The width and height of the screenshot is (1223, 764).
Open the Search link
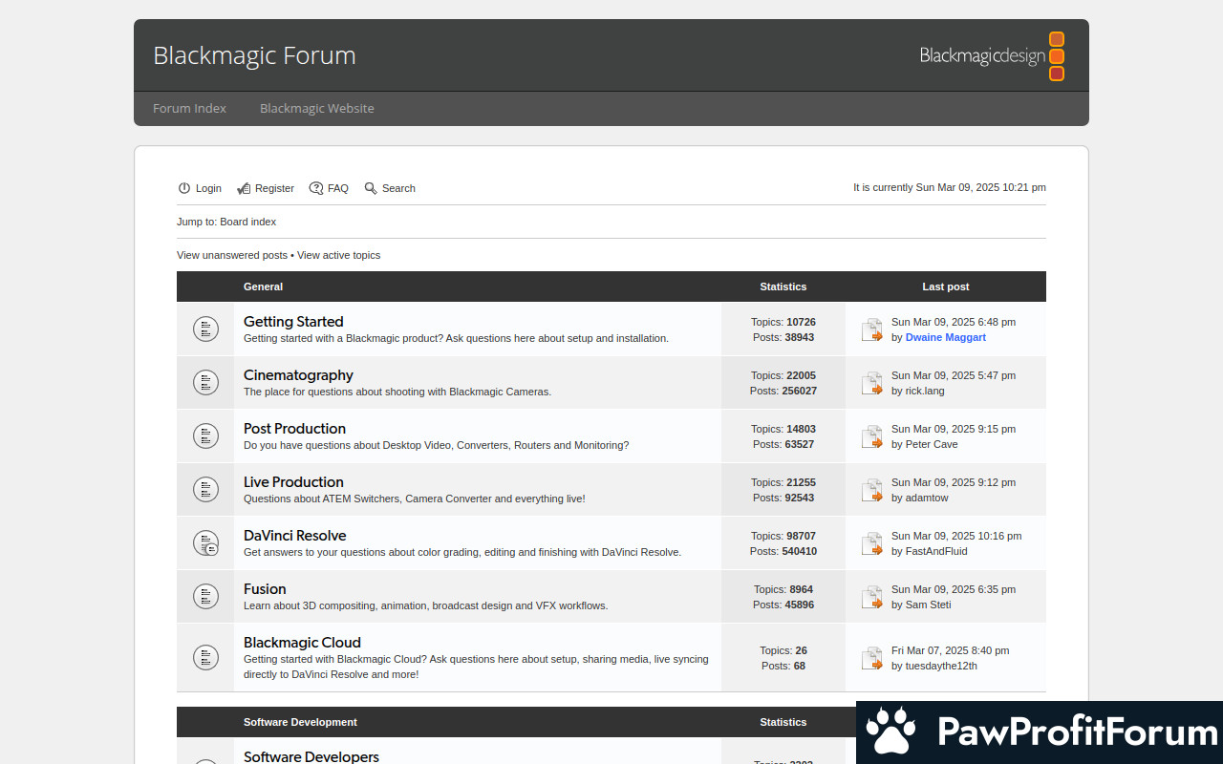click(398, 188)
